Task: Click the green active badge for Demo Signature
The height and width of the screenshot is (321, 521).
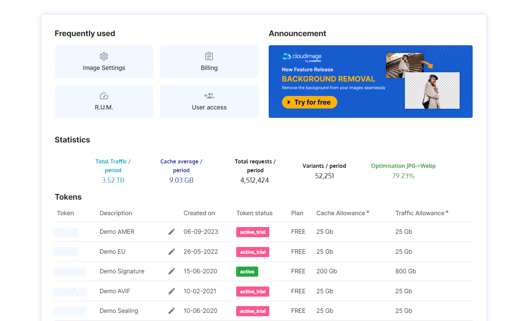Action: pyautogui.click(x=247, y=272)
